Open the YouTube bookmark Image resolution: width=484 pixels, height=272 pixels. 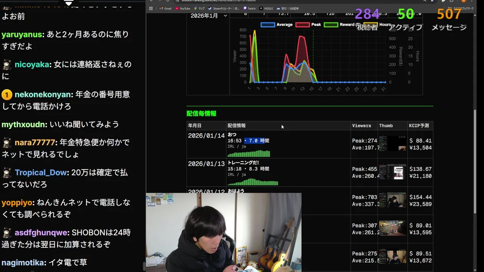pos(183,8)
